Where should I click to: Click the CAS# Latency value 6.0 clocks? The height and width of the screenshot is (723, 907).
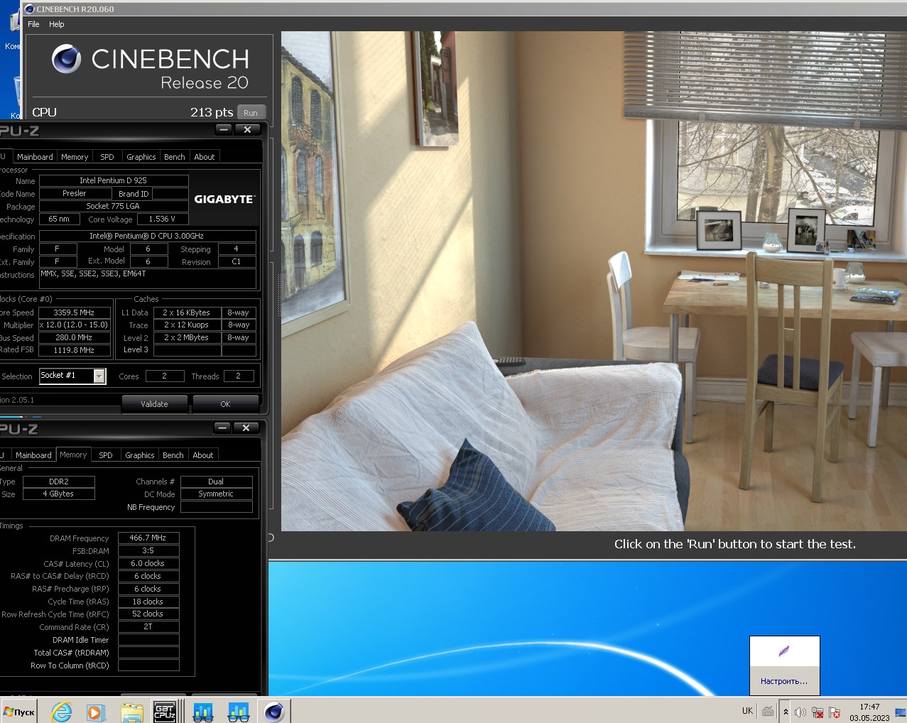148,563
